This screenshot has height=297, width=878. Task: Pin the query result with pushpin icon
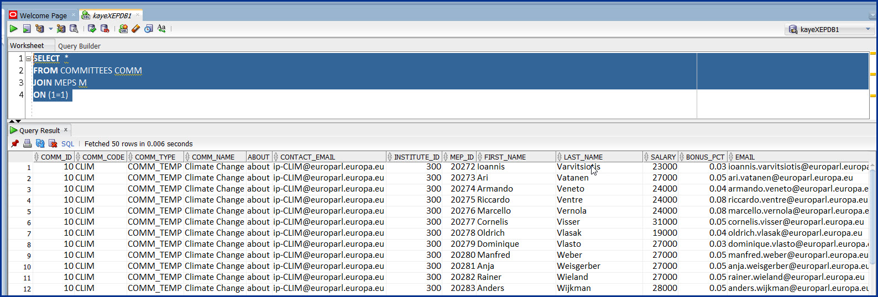[15, 144]
